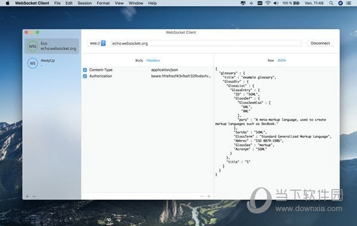Click the volume icon in menu bar
This screenshot has width=357, height=226.
[276, 3]
